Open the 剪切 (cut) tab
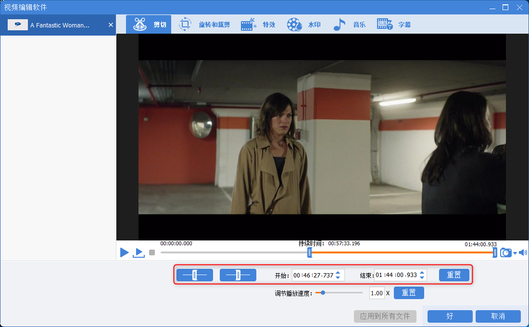Viewport: 529px width, 327px height. (149, 25)
